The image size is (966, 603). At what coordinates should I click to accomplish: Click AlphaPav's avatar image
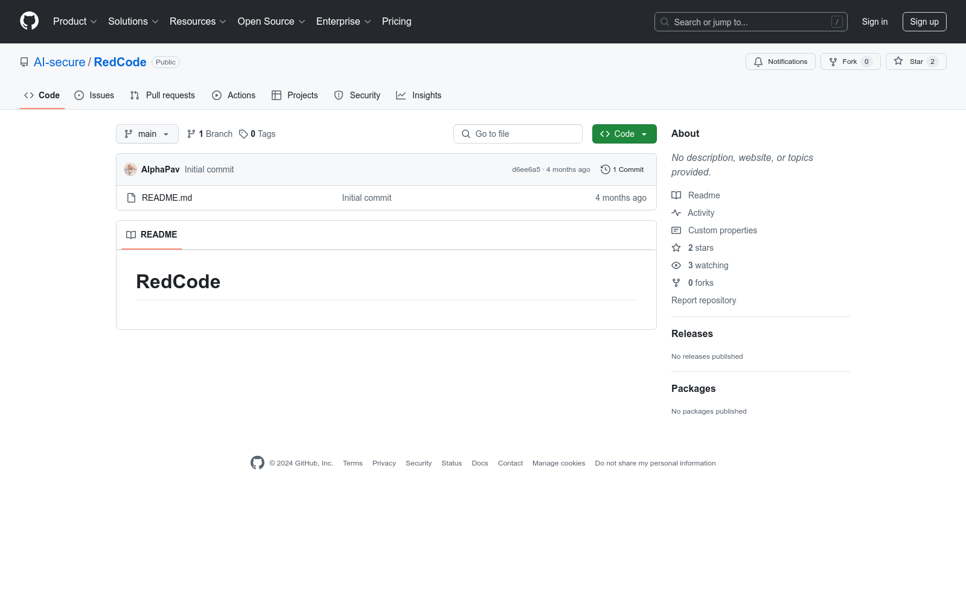(x=130, y=169)
